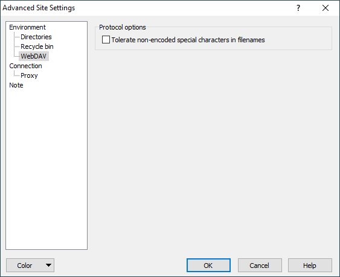Click the Tolerate non-encoded special characters label text
Viewport: 340px width, 277px height.
coord(188,40)
